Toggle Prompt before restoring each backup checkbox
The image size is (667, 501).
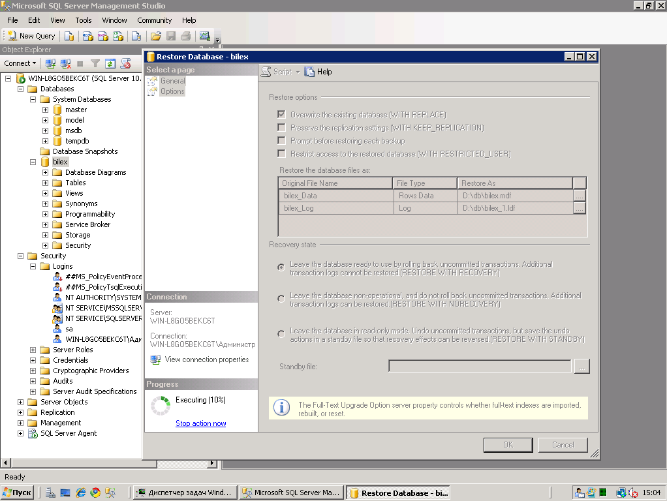click(281, 141)
